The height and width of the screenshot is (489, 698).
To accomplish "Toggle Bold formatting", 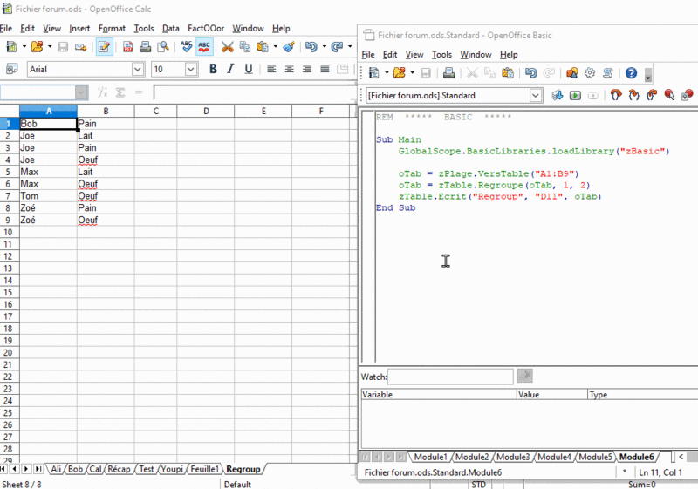I will pyautogui.click(x=213, y=69).
